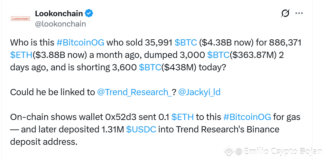Click the blue verified badge icon
The image size is (325, 160).
[89, 14]
